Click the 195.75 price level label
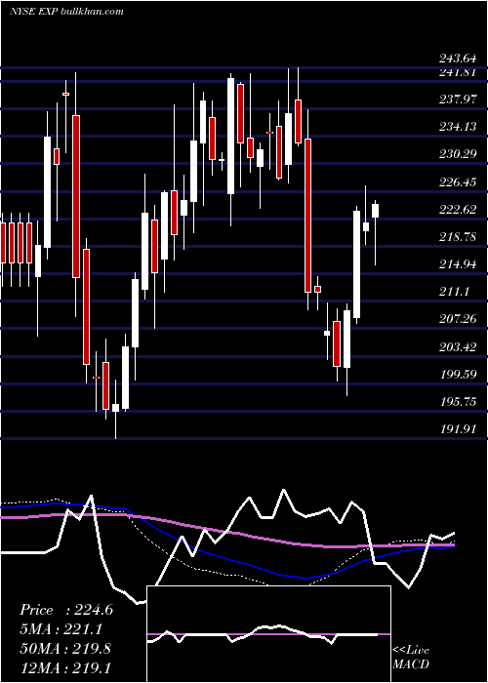The image size is (488, 683). point(457,402)
